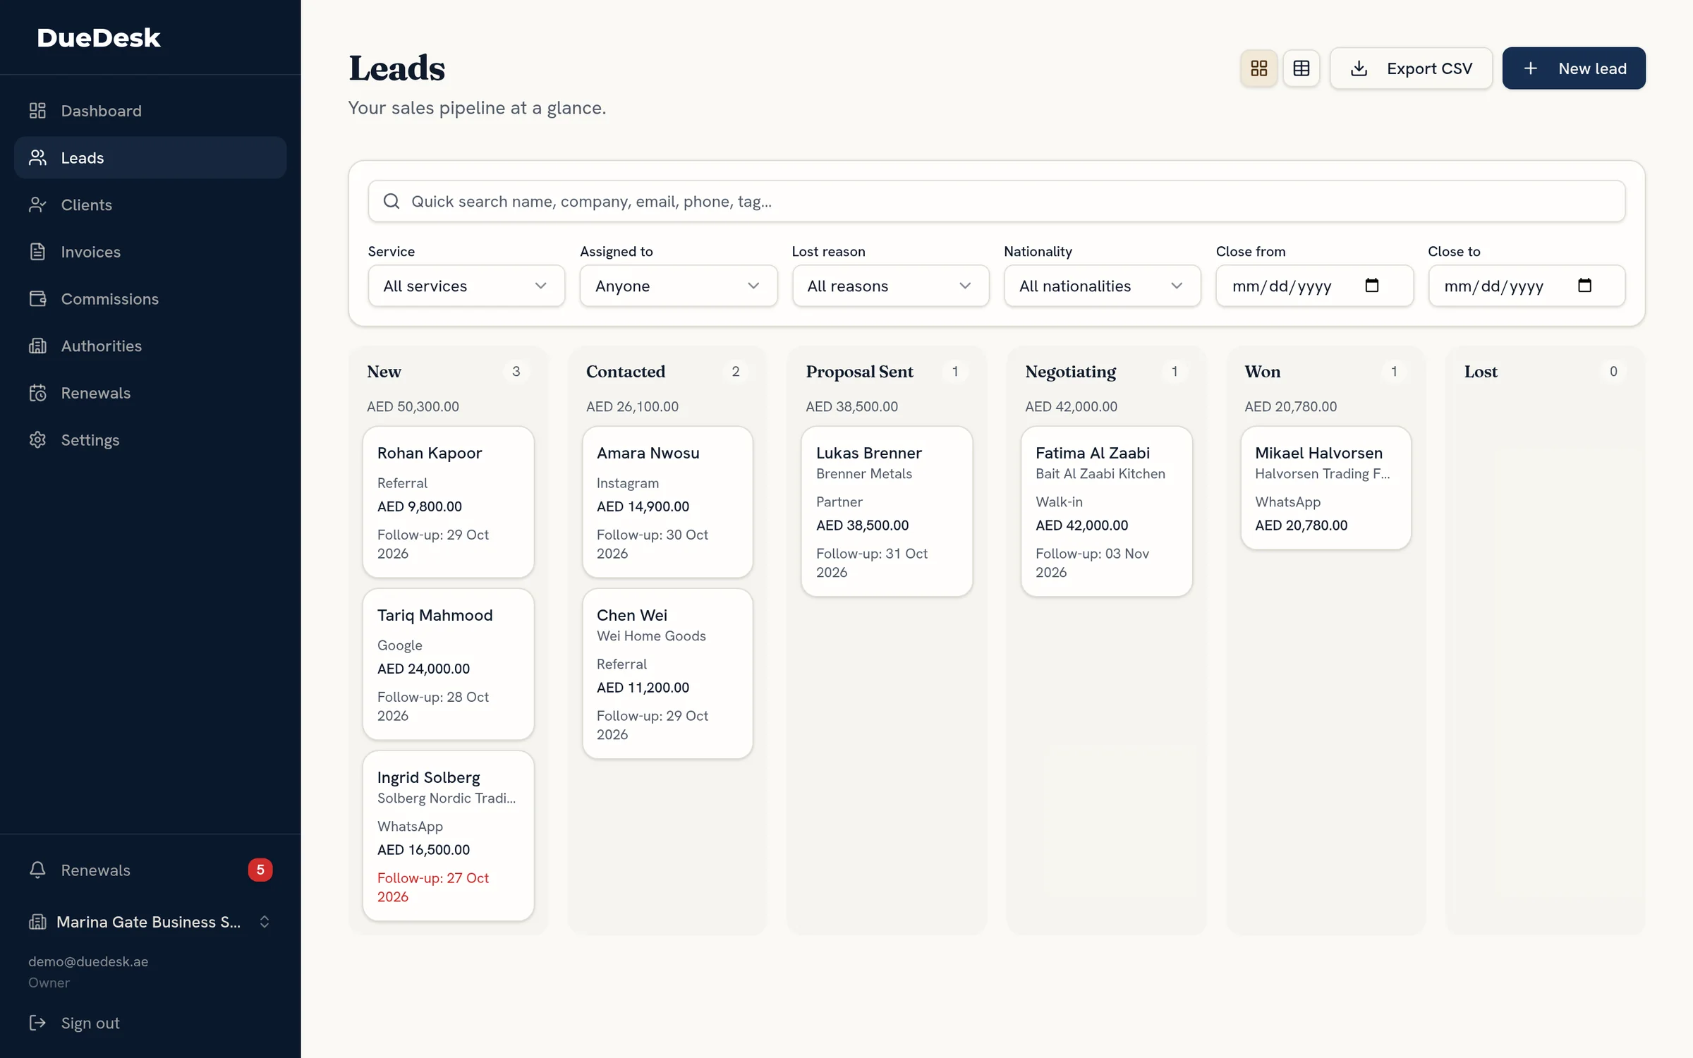
Task: Open Invoices section
Action: (x=150, y=252)
